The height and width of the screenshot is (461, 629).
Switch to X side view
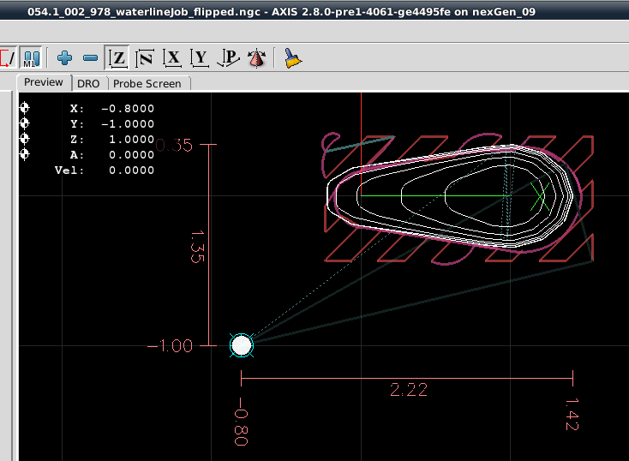[x=173, y=58]
